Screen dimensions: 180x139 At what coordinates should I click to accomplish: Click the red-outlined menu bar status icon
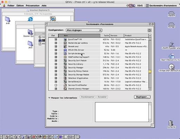(x=131, y=6)
